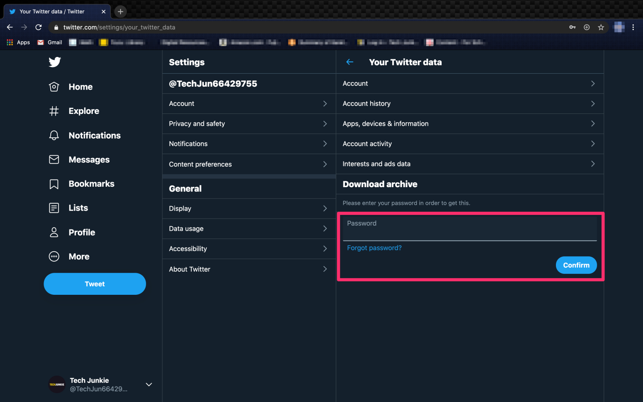This screenshot has height=402, width=643.
Task: Open the More options icon
Action: (54, 256)
